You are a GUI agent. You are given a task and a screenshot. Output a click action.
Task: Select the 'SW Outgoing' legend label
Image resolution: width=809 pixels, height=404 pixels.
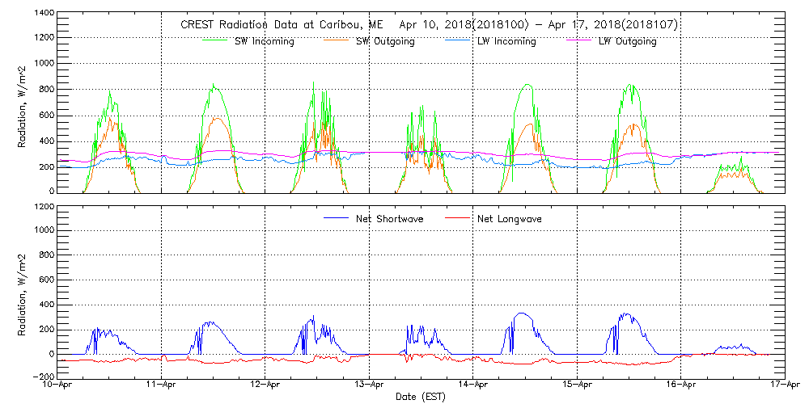(x=385, y=41)
